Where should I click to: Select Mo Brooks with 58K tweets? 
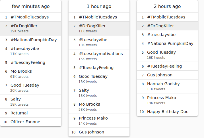tap(99, 107)
